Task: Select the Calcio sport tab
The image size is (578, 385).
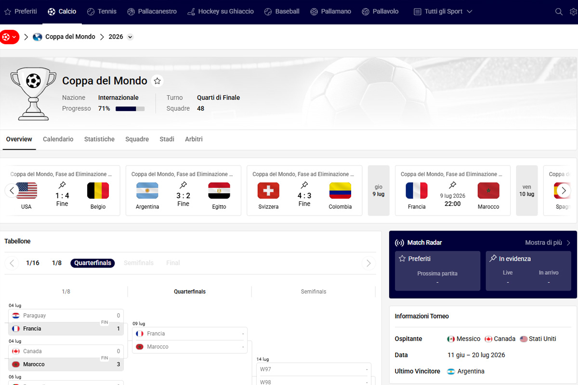Action: (62, 12)
